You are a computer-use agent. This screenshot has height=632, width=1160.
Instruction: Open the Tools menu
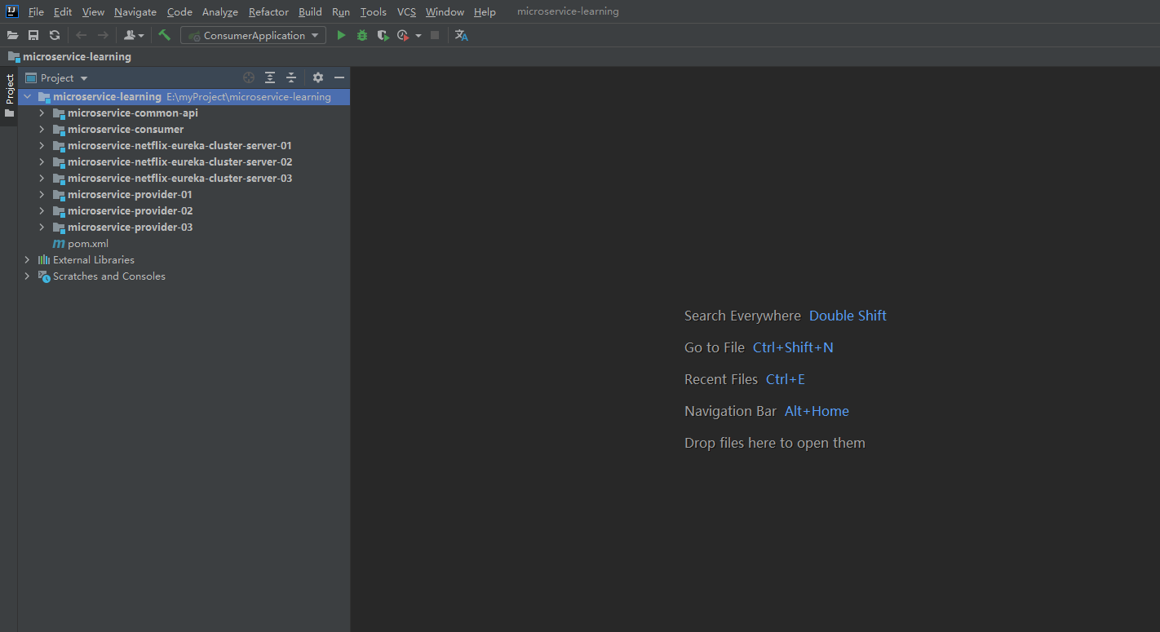coord(374,11)
